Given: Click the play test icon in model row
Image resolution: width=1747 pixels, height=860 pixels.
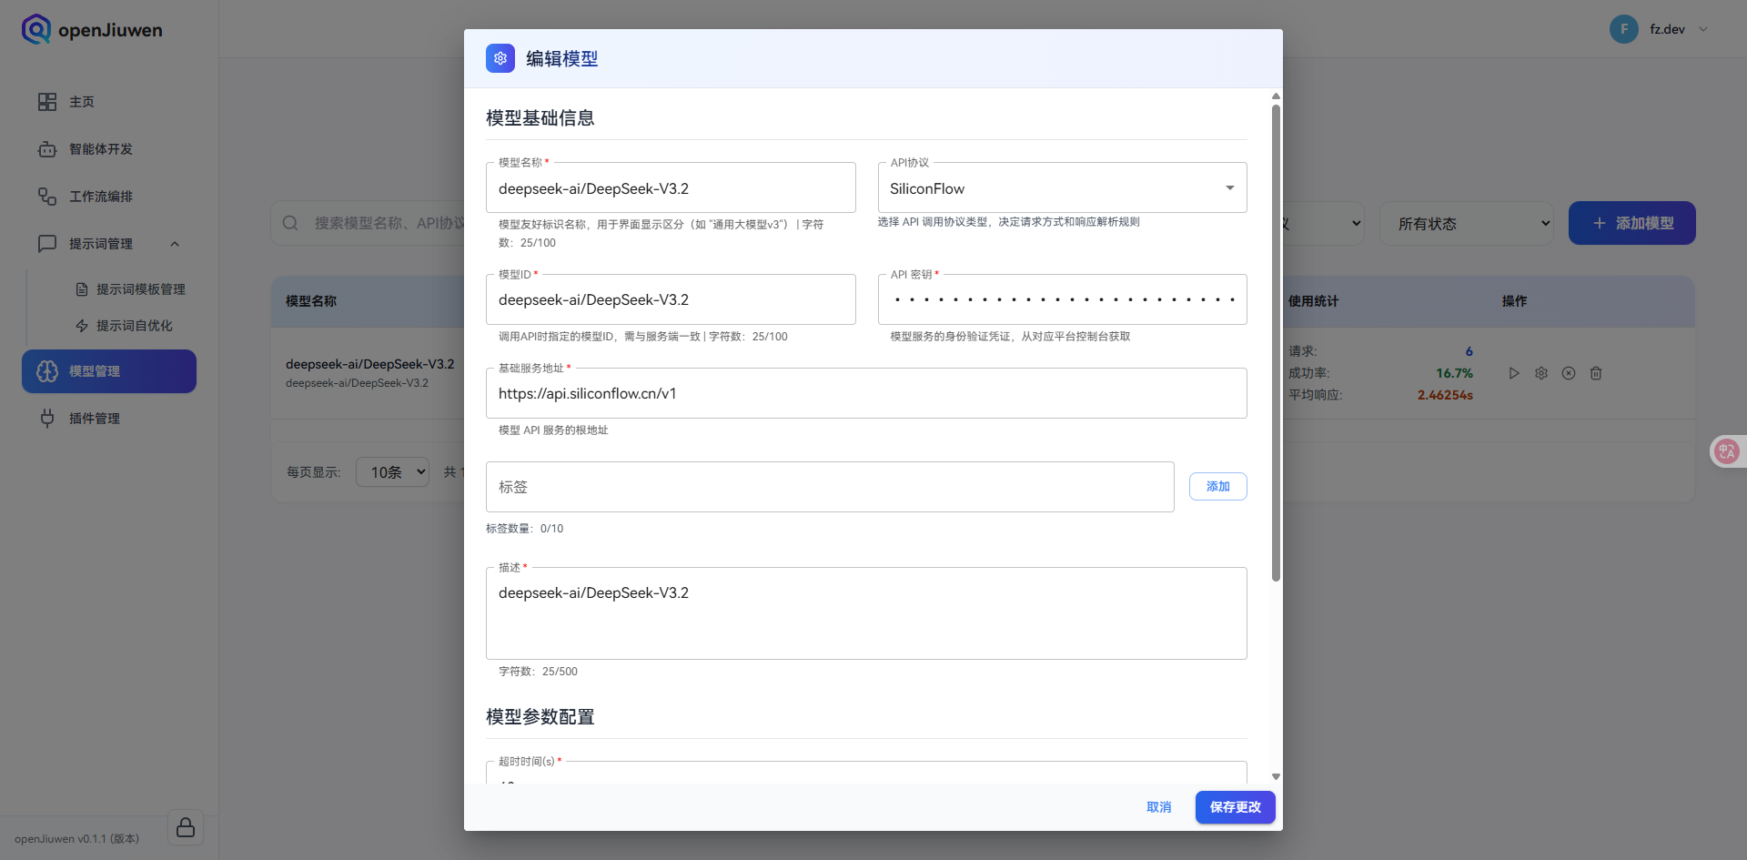Looking at the screenshot, I should coord(1514,373).
